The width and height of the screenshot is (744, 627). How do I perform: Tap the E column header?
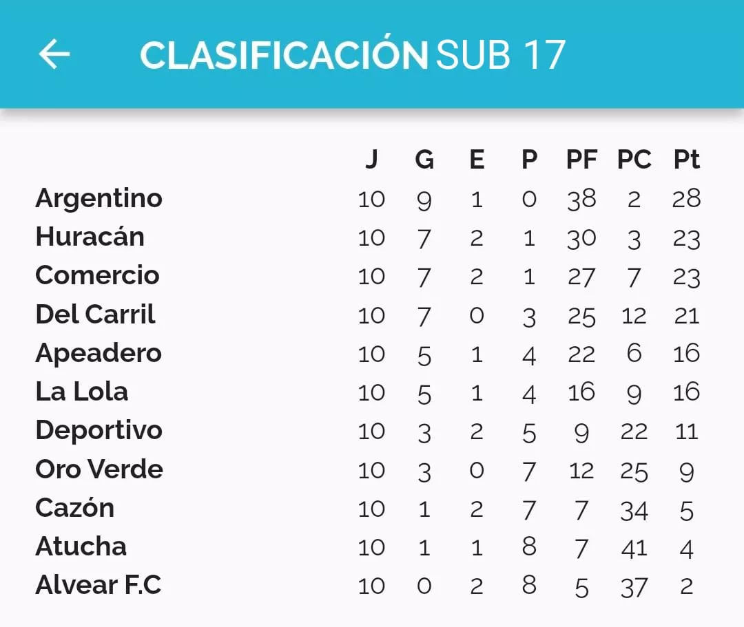coord(477,160)
